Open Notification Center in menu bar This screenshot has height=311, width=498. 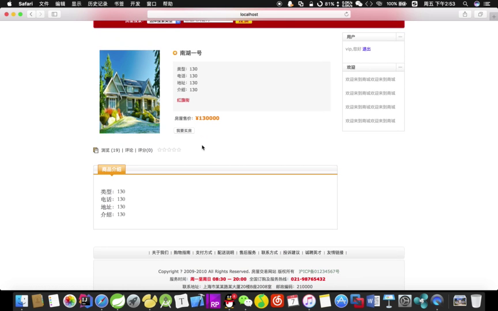487,4
